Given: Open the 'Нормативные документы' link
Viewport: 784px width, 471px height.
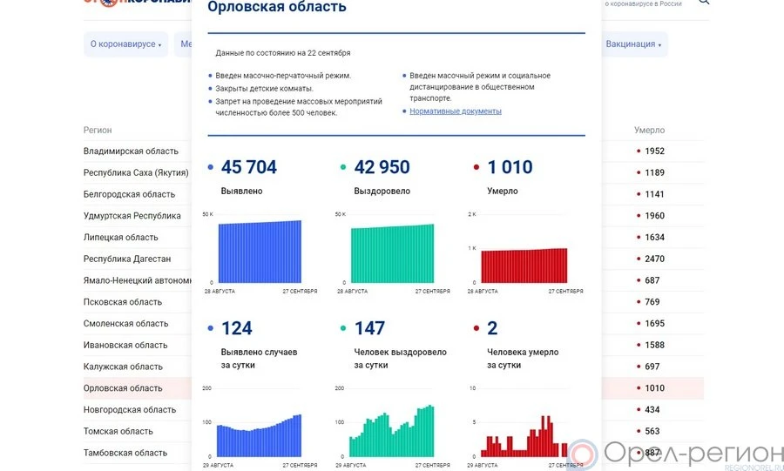Looking at the screenshot, I should [x=456, y=111].
